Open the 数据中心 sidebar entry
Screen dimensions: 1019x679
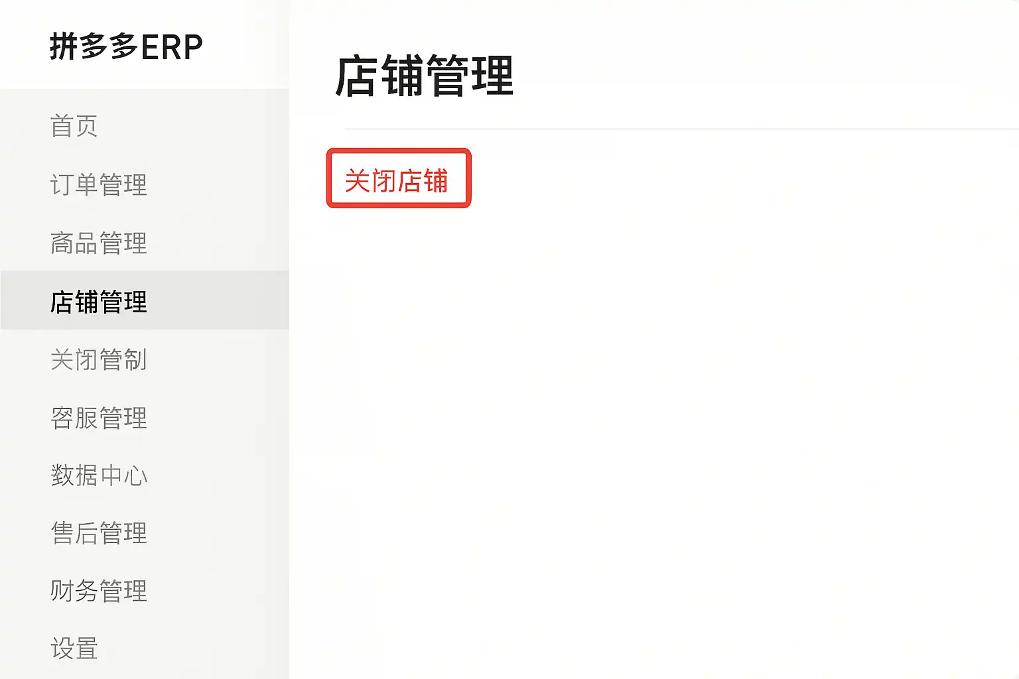[145, 475]
